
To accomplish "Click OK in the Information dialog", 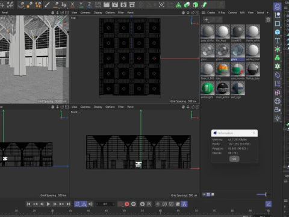I will coord(234,159).
